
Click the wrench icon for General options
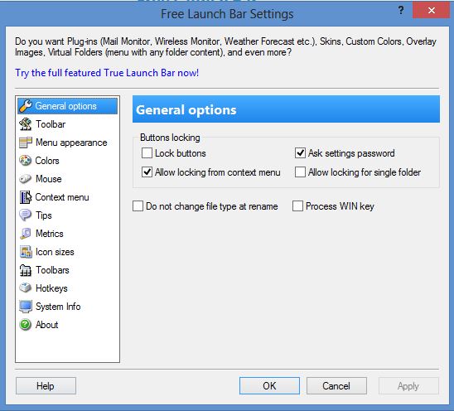click(26, 106)
